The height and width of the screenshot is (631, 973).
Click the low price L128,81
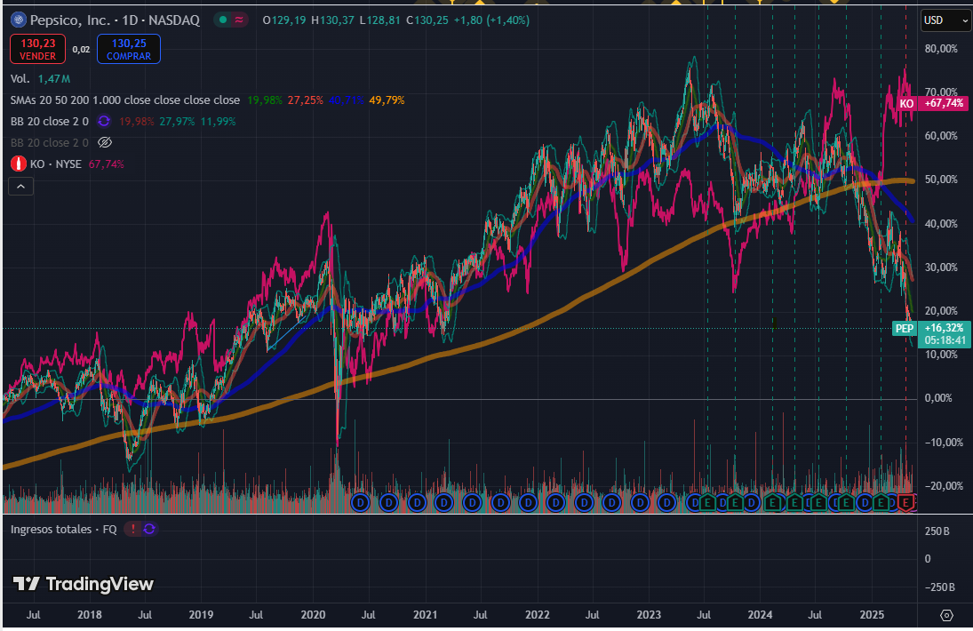point(379,20)
